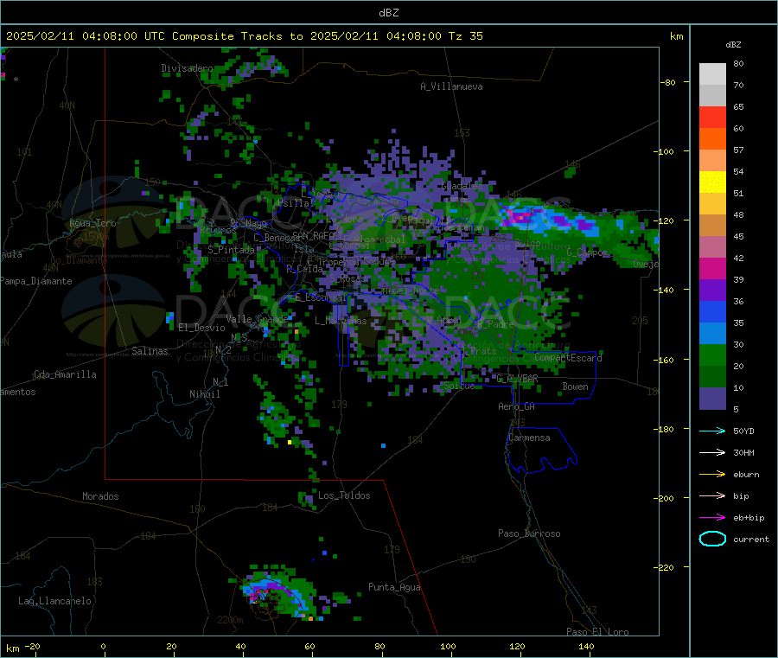Click the 'SAN_RAFAEL' map label

click(x=318, y=235)
